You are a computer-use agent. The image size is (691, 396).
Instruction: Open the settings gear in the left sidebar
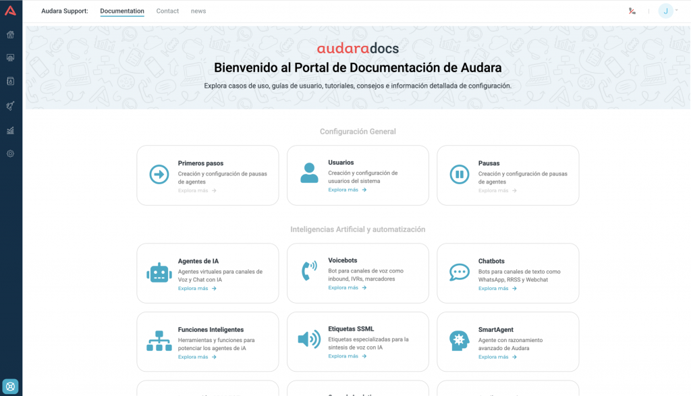point(10,154)
